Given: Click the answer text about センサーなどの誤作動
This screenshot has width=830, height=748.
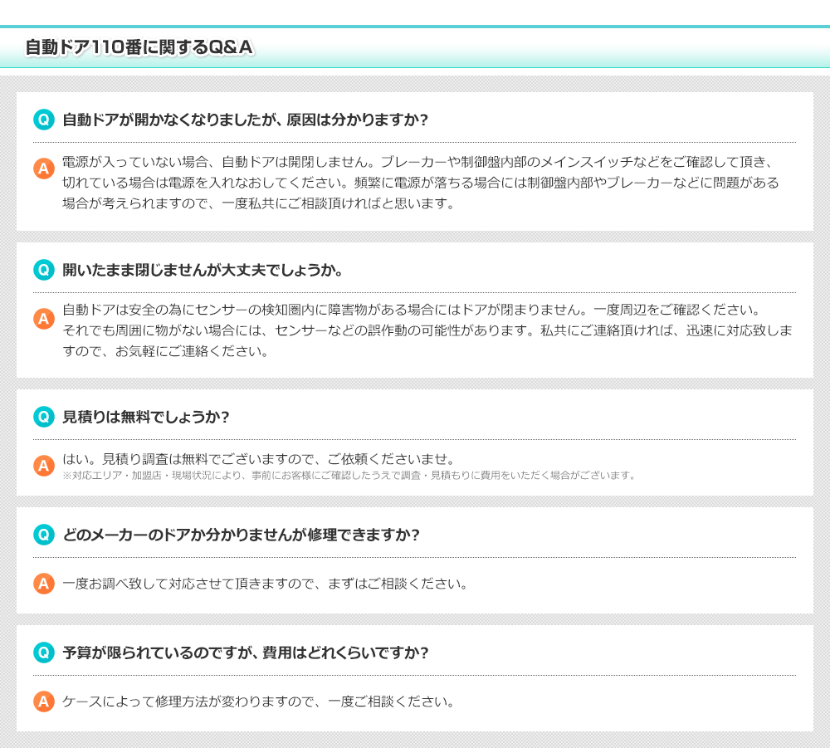Looking at the screenshot, I should coord(427,330).
